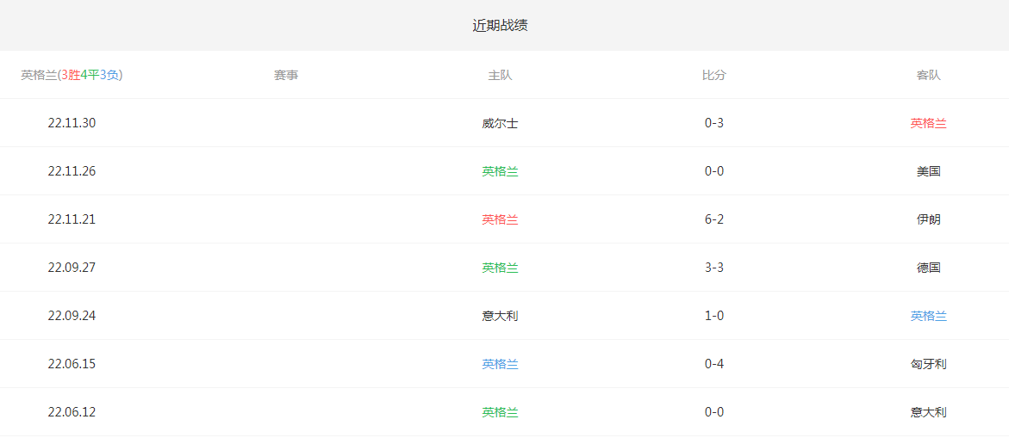
Task: Click the score 0-4
Action: pos(714,364)
